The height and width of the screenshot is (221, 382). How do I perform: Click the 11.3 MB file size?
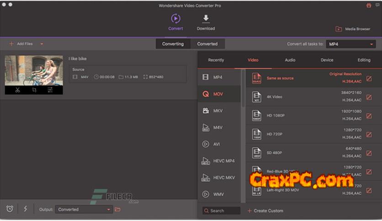[x=131, y=77]
